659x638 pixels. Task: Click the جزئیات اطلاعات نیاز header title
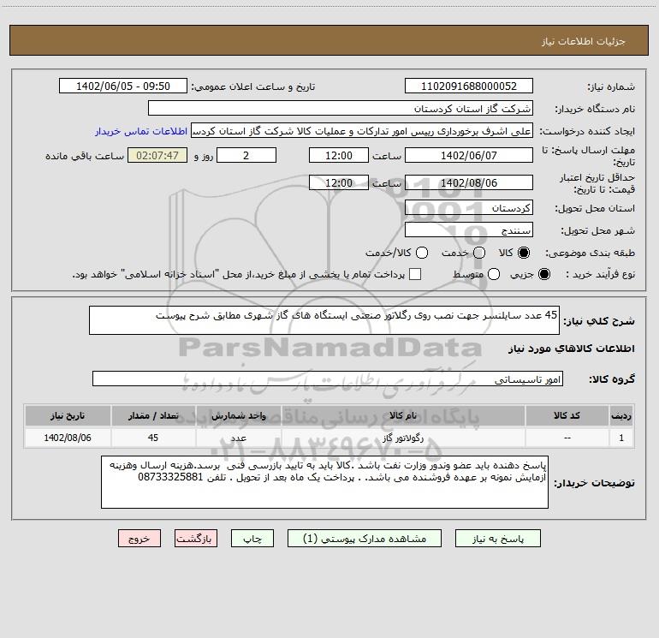(x=584, y=41)
